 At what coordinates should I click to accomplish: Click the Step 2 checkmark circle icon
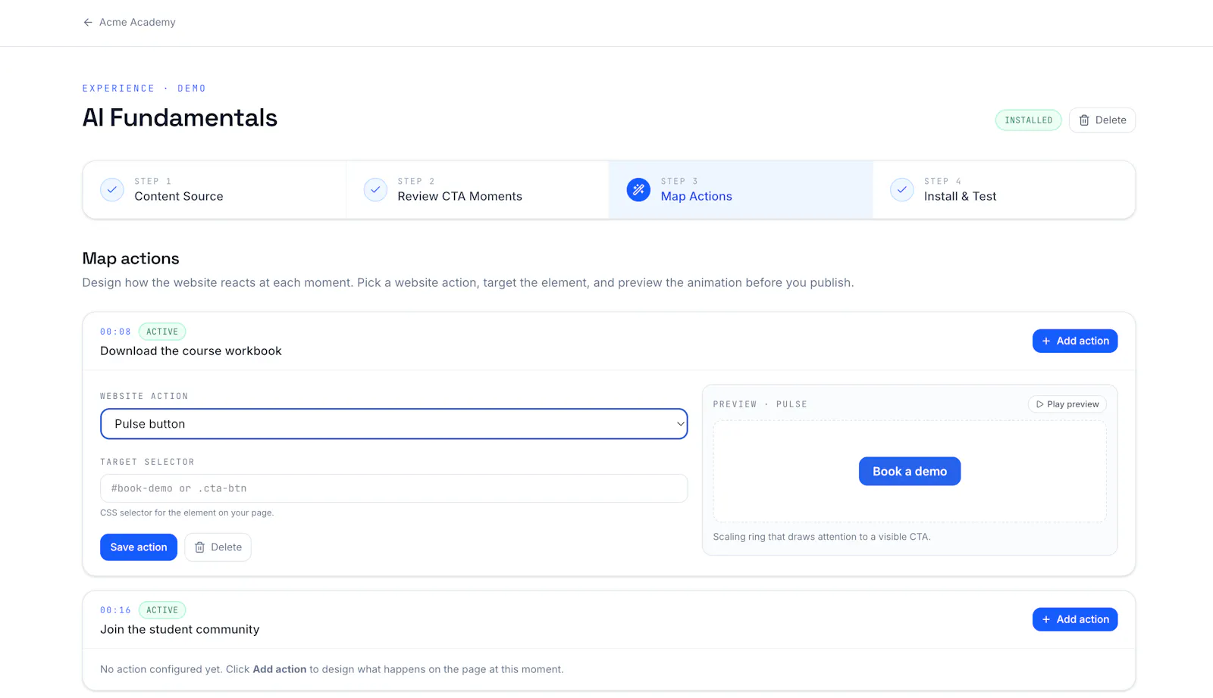(375, 190)
